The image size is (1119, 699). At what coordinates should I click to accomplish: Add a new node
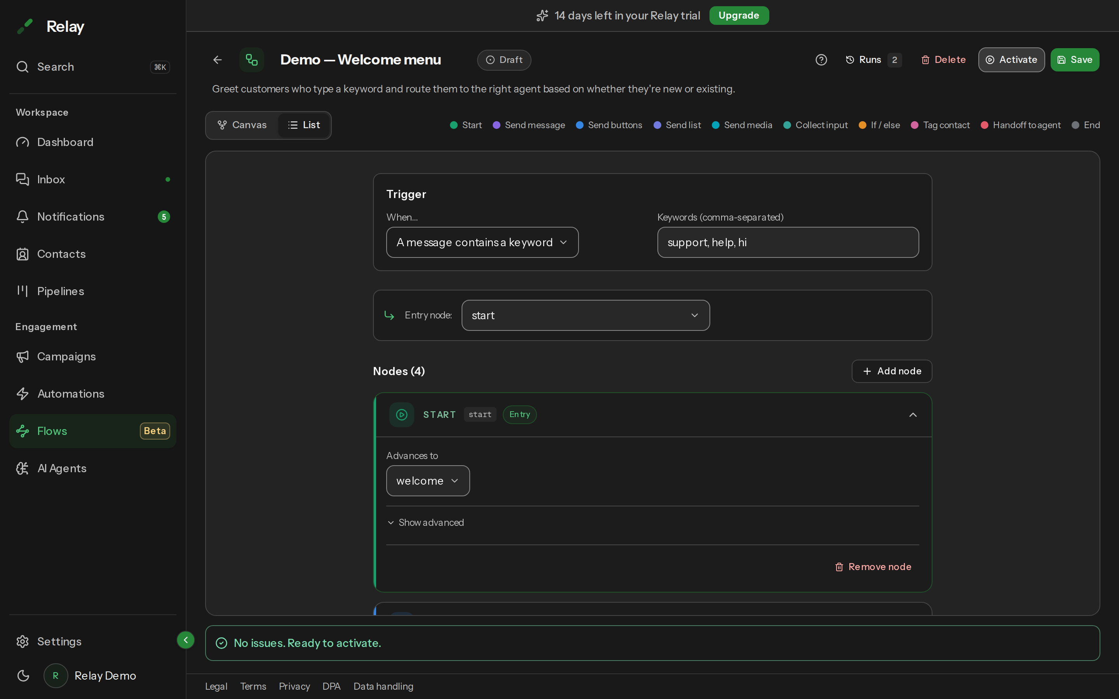click(891, 371)
